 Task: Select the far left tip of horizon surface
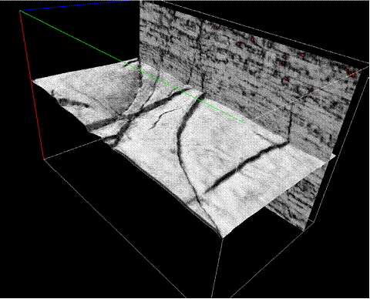tap(34, 81)
